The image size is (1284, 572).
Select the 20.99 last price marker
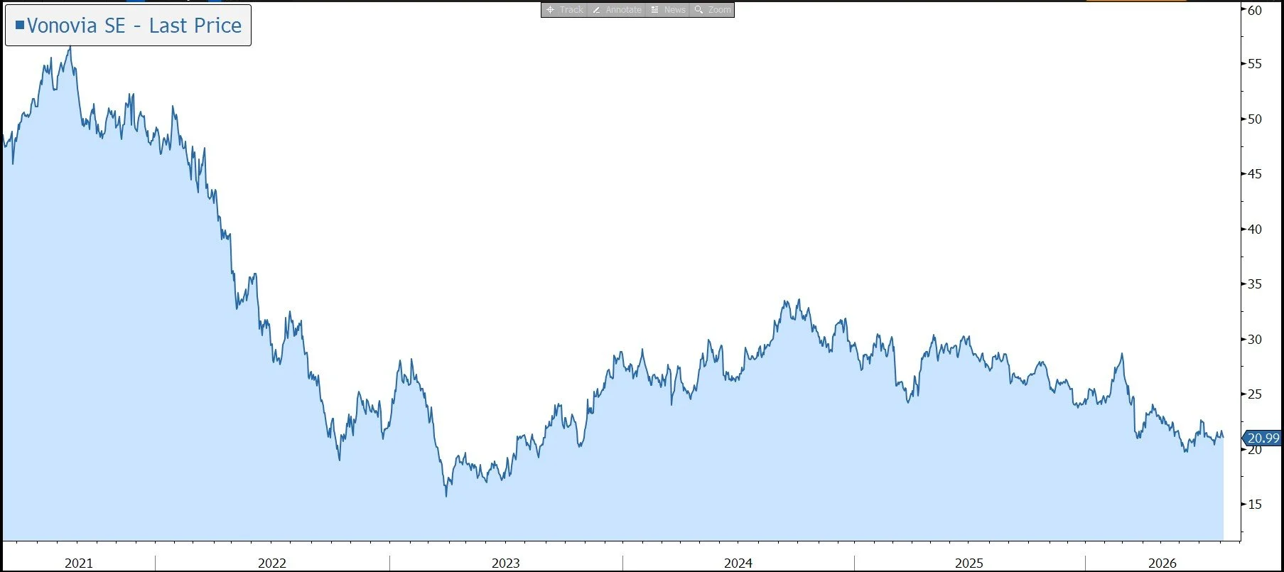pos(1263,438)
